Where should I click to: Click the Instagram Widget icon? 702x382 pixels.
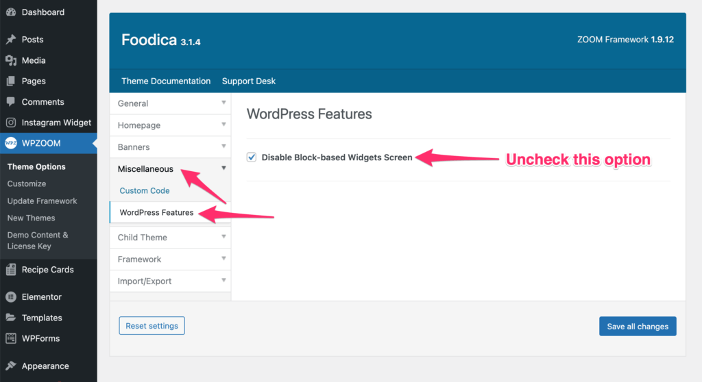[x=10, y=123]
